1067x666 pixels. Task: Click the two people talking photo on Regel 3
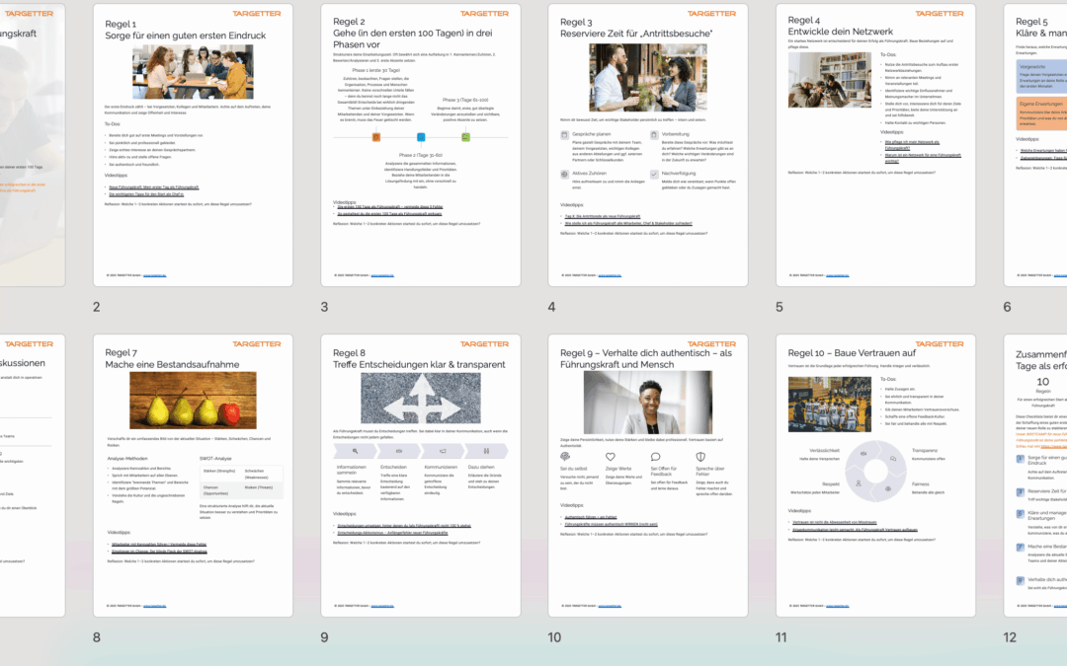tap(648, 78)
